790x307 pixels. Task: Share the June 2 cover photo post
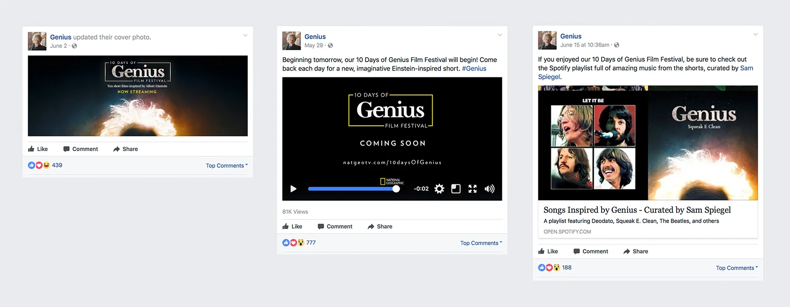click(x=126, y=149)
